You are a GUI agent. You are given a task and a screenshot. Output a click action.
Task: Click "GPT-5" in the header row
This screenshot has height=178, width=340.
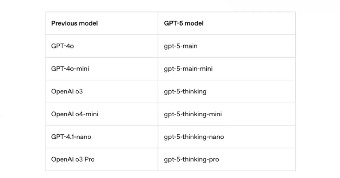173,23
